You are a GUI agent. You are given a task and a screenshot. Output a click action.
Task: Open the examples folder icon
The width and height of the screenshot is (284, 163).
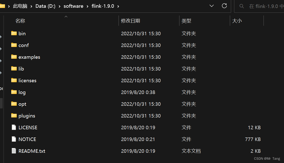14,57
